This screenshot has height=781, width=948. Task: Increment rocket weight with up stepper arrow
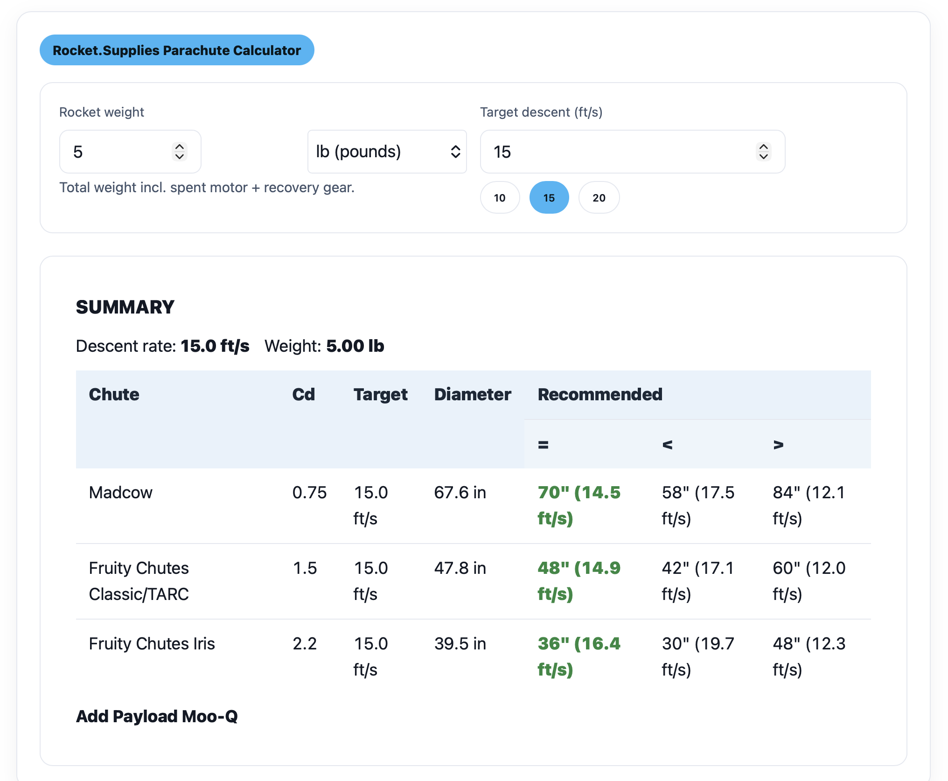180,146
